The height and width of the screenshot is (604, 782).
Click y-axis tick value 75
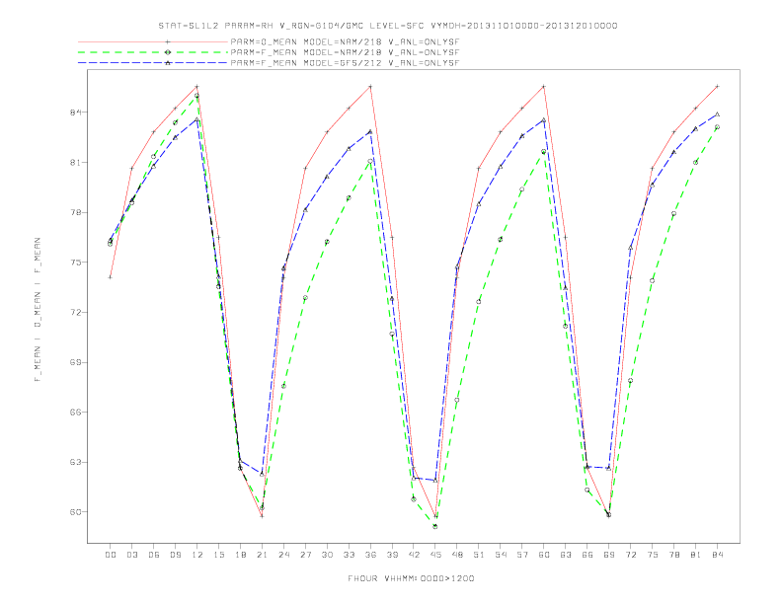(x=75, y=263)
